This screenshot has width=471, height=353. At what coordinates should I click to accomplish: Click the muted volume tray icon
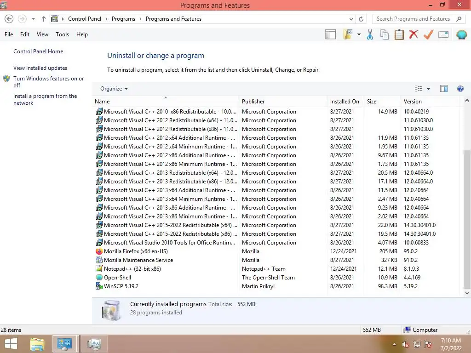[x=405, y=344]
